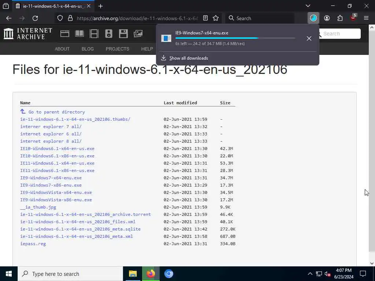Open the BLOG menu item
The height and width of the screenshot is (281, 375).
(x=88, y=49)
